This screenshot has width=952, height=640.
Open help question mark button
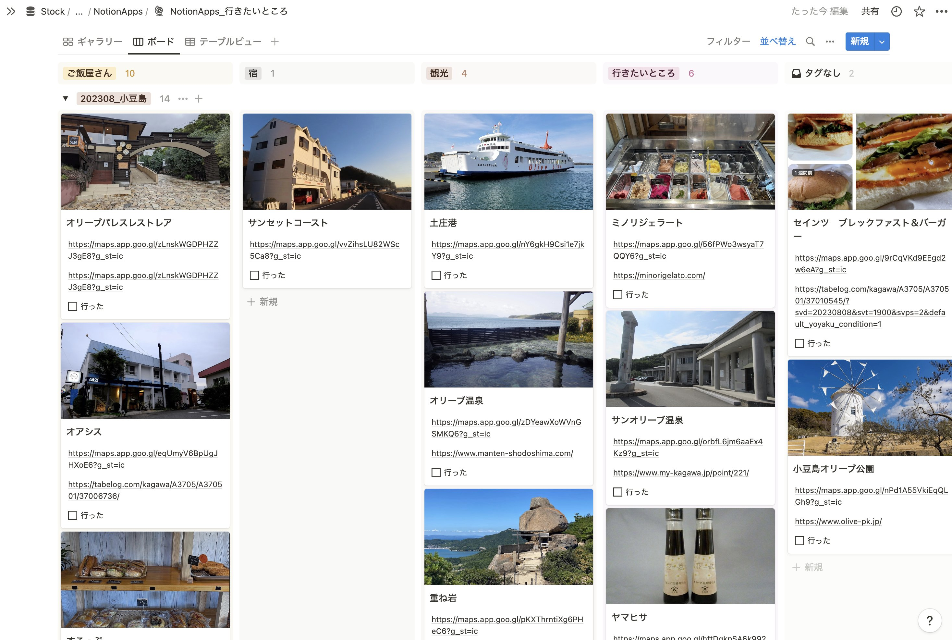click(x=930, y=621)
